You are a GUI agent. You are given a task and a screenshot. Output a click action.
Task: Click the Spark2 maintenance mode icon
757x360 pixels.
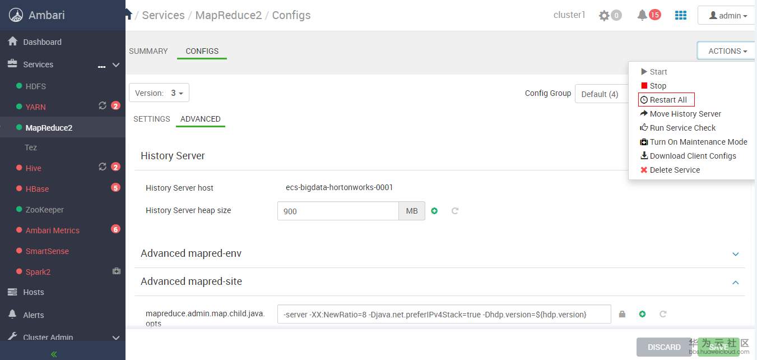[116, 271]
